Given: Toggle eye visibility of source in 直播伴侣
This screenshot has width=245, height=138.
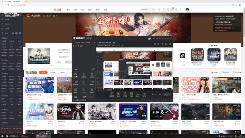Looking at the screenshot, I should [x=73, y=46].
